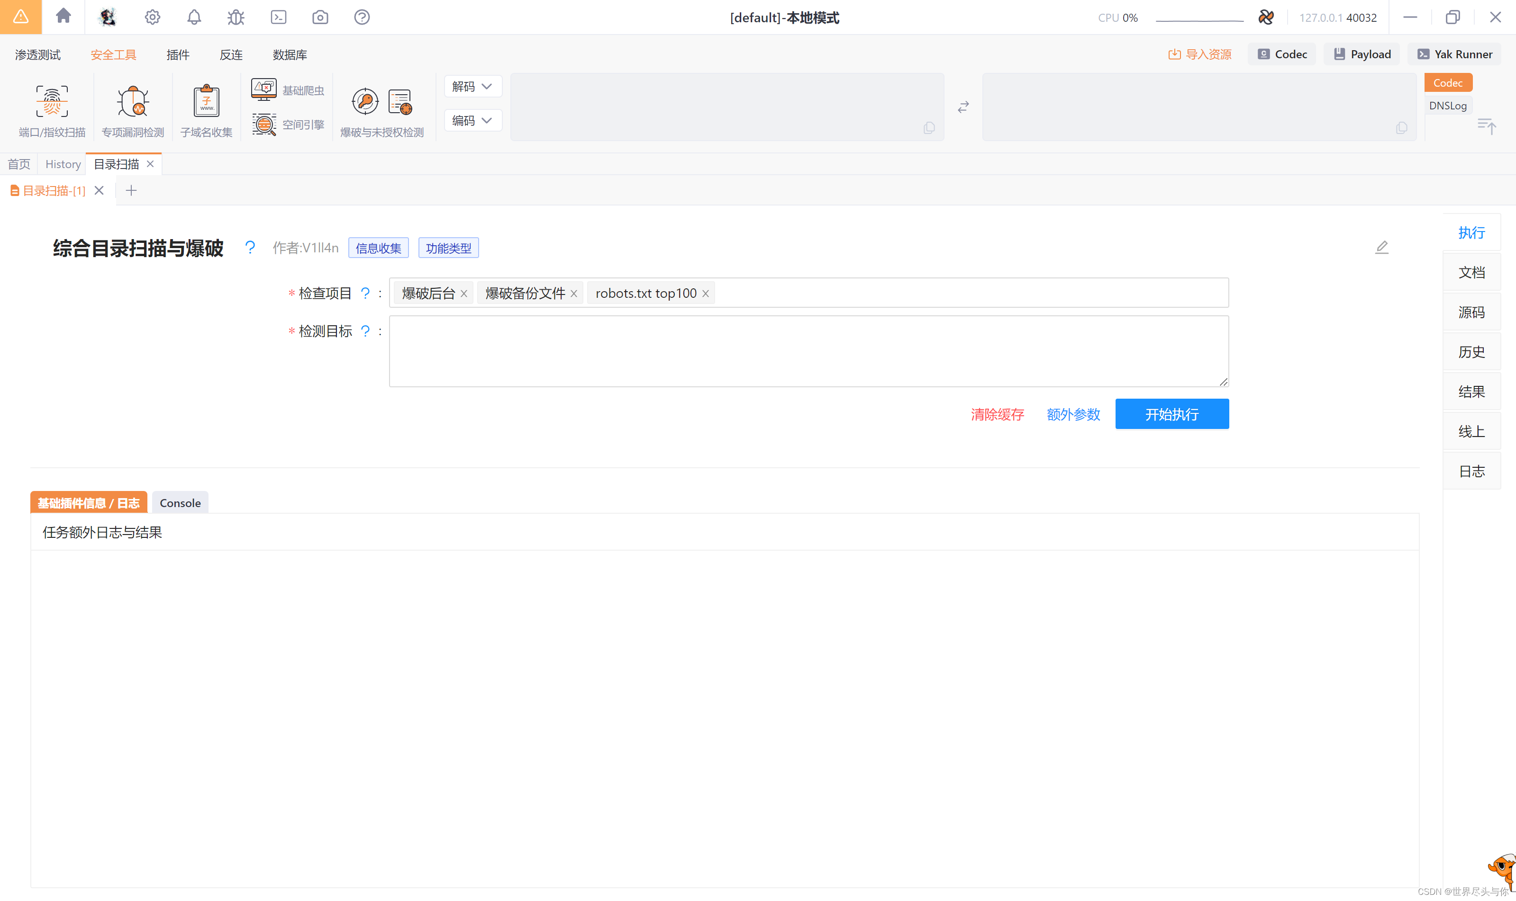This screenshot has height=901, width=1516.
Task: Copy the left codec box content
Action: coord(929,127)
